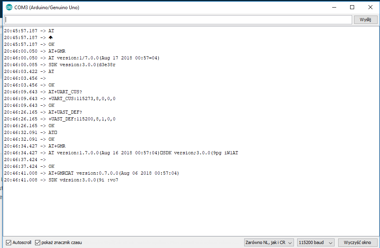Click the +UART_CUS:115273,8,0,0,0 response line

point(60,99)
